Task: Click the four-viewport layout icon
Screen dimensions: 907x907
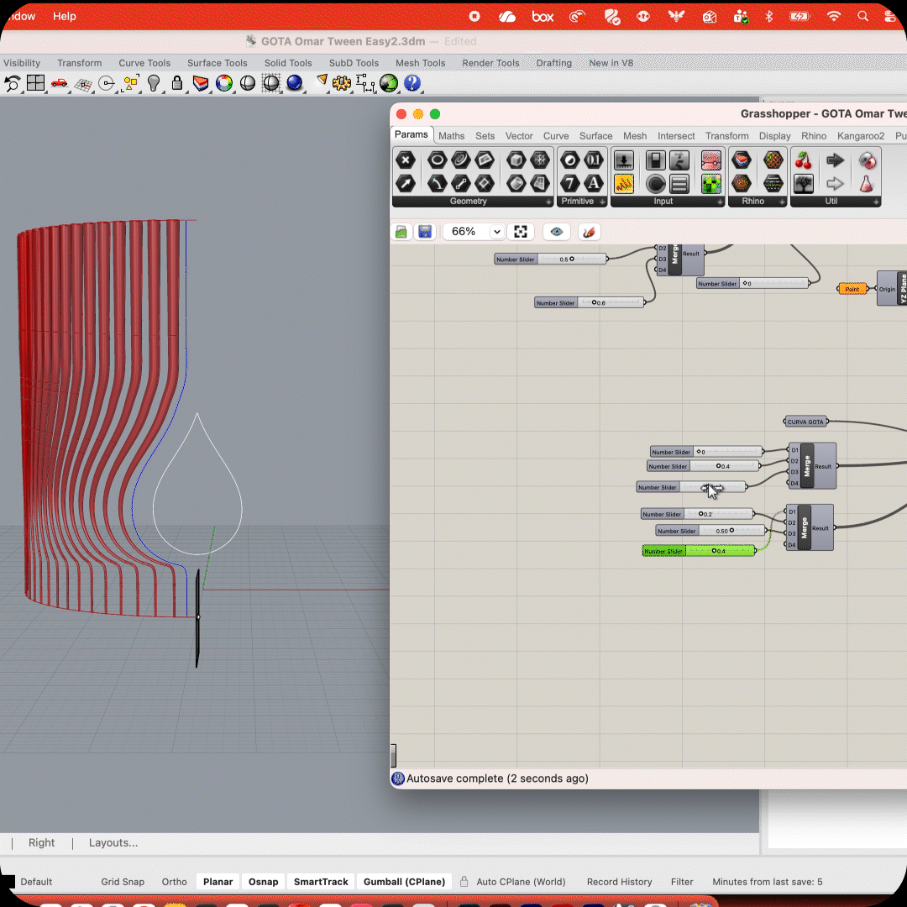Action: (x=35, y=83)
